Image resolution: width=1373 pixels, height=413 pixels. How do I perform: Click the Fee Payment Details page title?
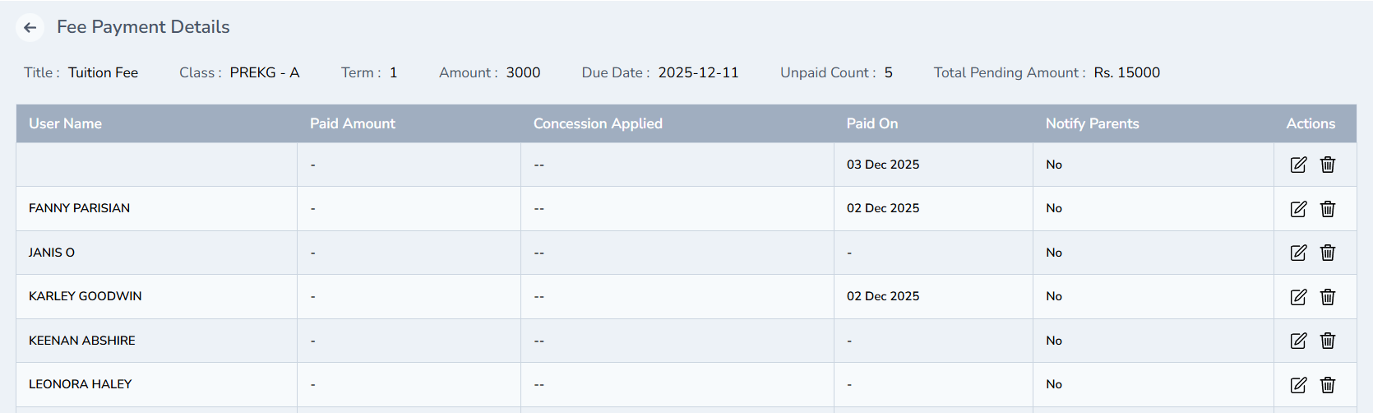click(x=143, y=27)
